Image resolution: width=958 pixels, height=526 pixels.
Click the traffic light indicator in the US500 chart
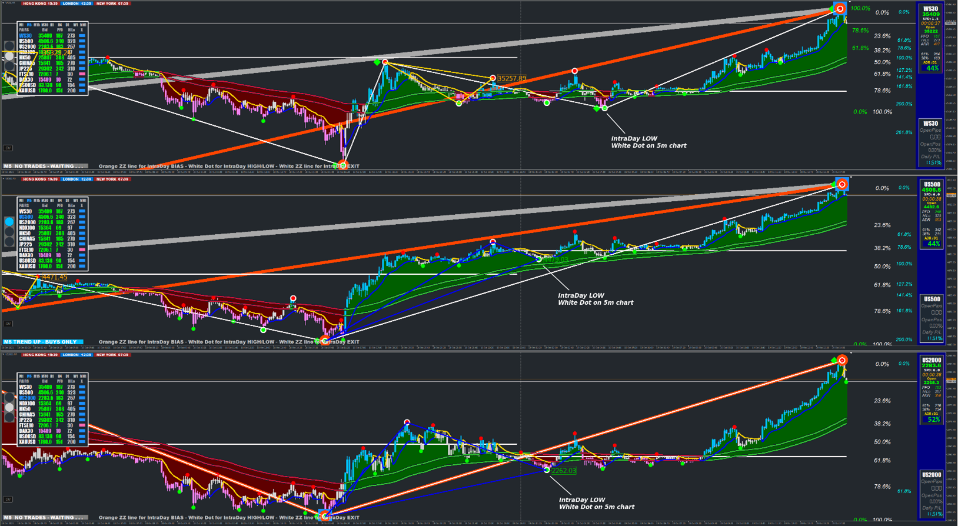[9, 232]
